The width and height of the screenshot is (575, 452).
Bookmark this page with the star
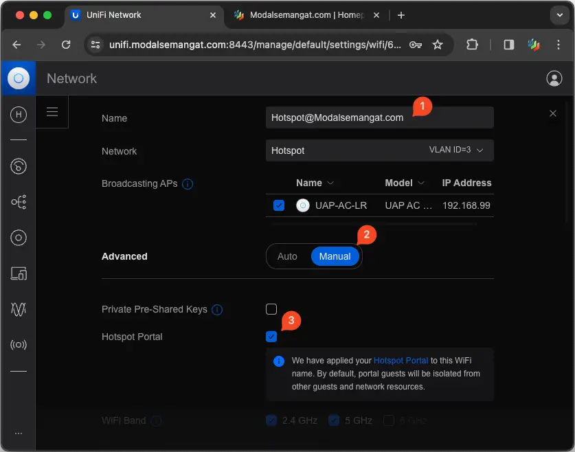[438, 45]
